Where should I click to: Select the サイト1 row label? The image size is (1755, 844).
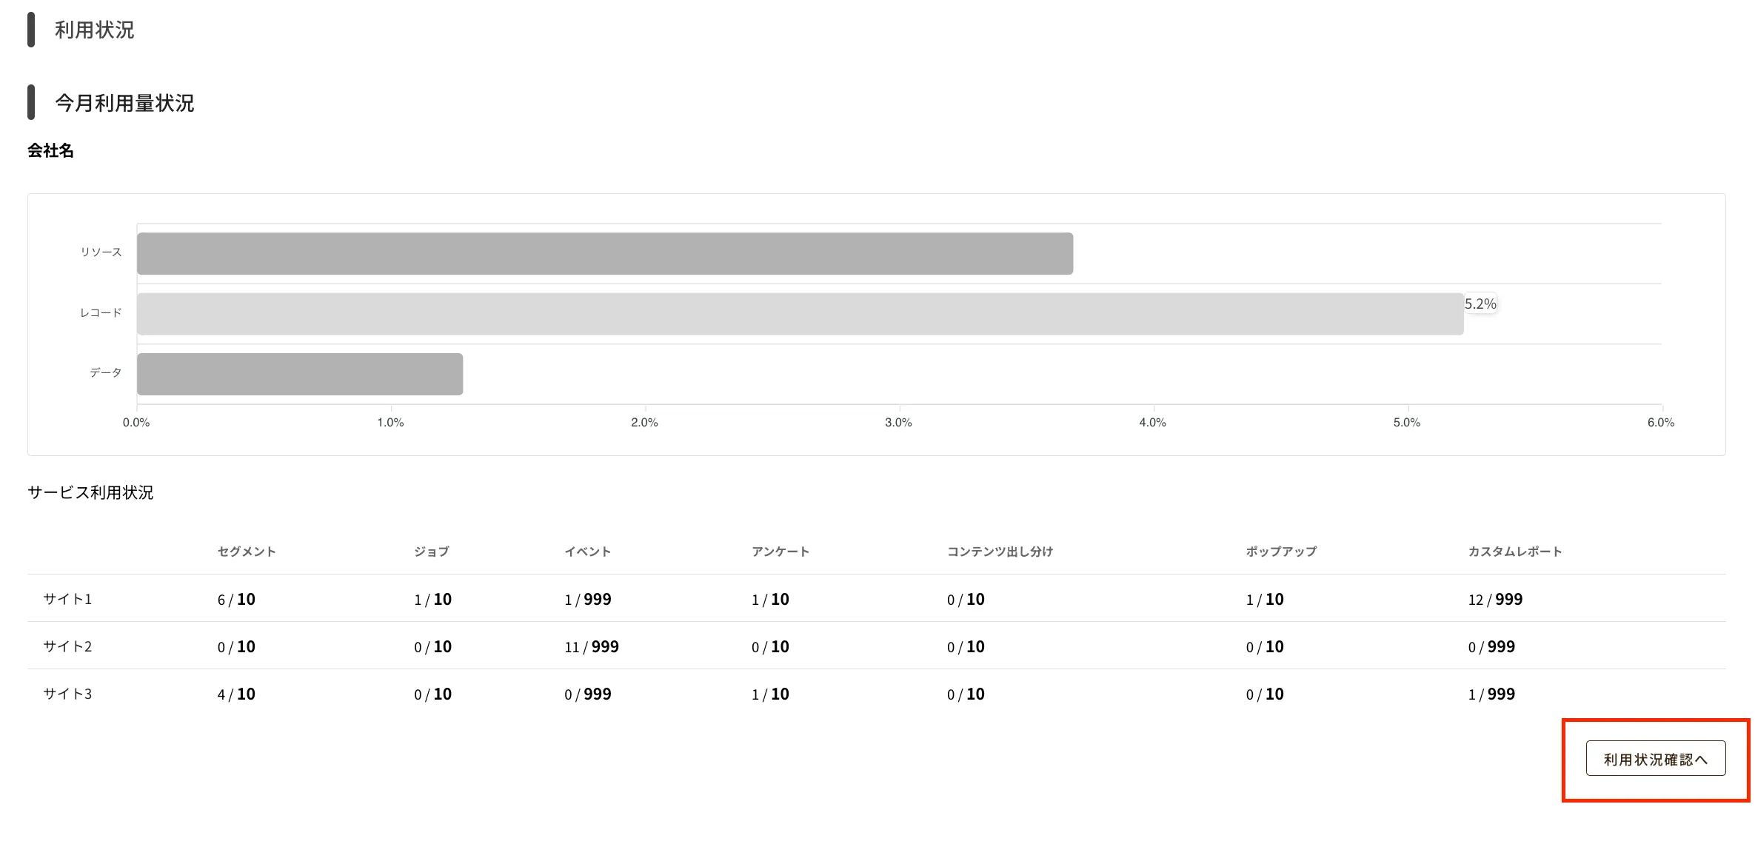click(x=67, y=599)
